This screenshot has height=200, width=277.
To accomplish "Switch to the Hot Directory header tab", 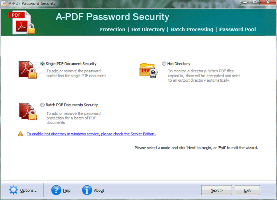I will pos(148,29).
